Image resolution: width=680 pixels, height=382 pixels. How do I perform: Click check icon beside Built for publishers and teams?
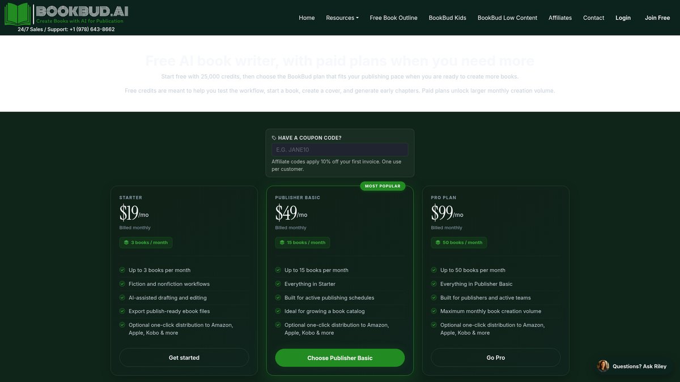pos(434,298)
